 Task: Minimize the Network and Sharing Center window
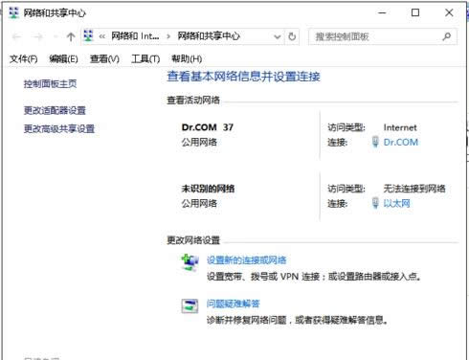pyautogui.click(x=382, y=12)
